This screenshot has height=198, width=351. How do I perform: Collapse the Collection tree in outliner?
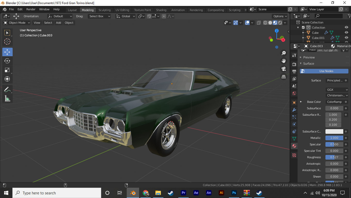(x=298, y=28)
